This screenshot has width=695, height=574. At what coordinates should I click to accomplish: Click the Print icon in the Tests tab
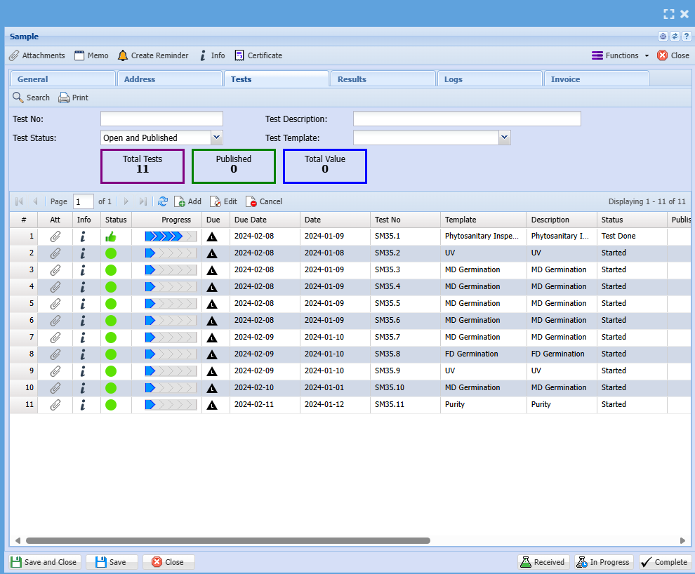64,98
